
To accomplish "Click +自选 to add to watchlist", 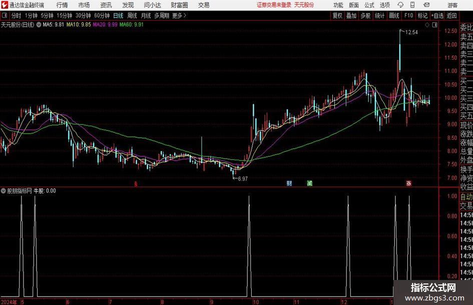I will 437,16.
